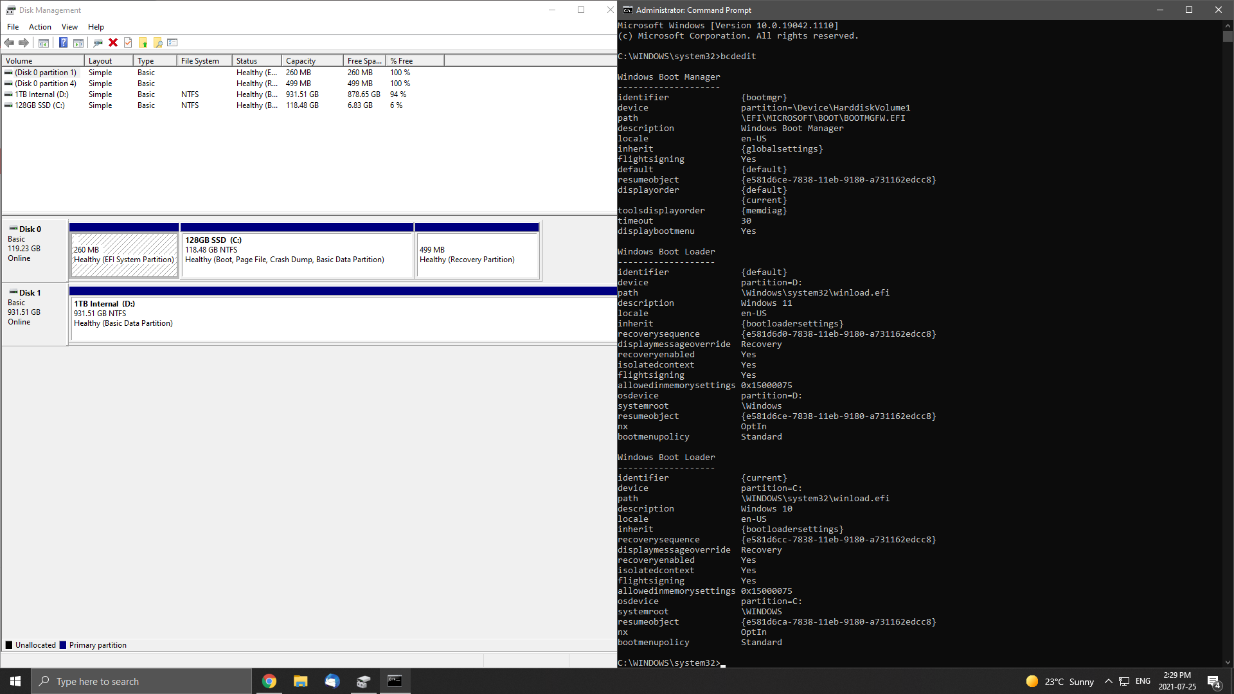Sort by the Capacity column header

pyautogui.click(x=312, y=60)
